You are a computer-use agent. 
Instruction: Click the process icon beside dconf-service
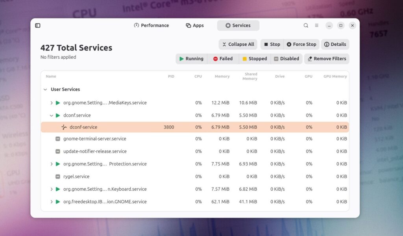pyautogui.click(x=64, y=127)
